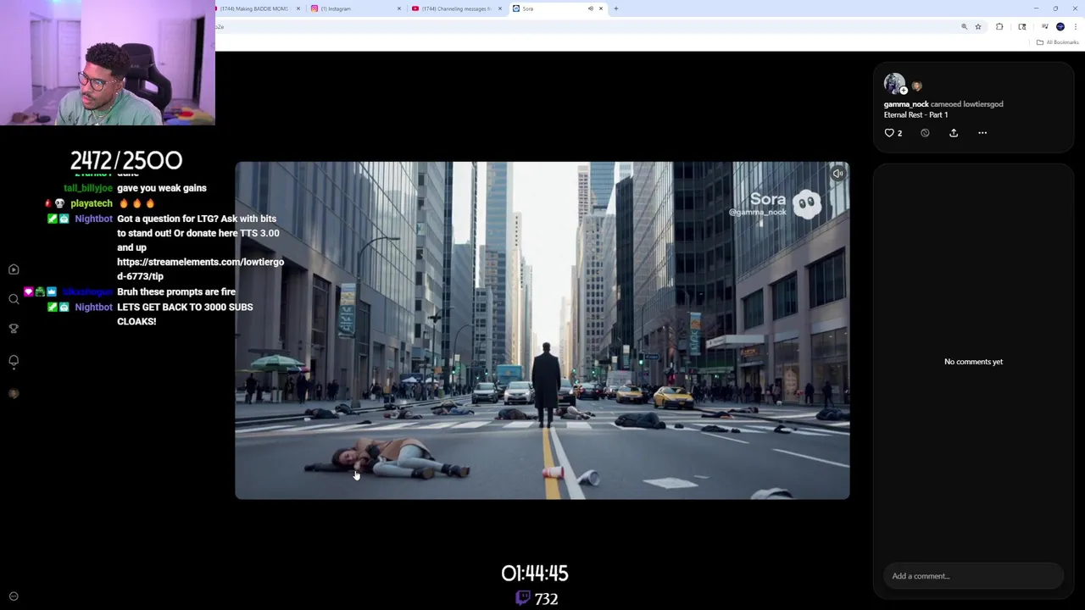1085x610 pixels.
Task: Share the Eternal Rest post
Action: click(x=954, y=133)
